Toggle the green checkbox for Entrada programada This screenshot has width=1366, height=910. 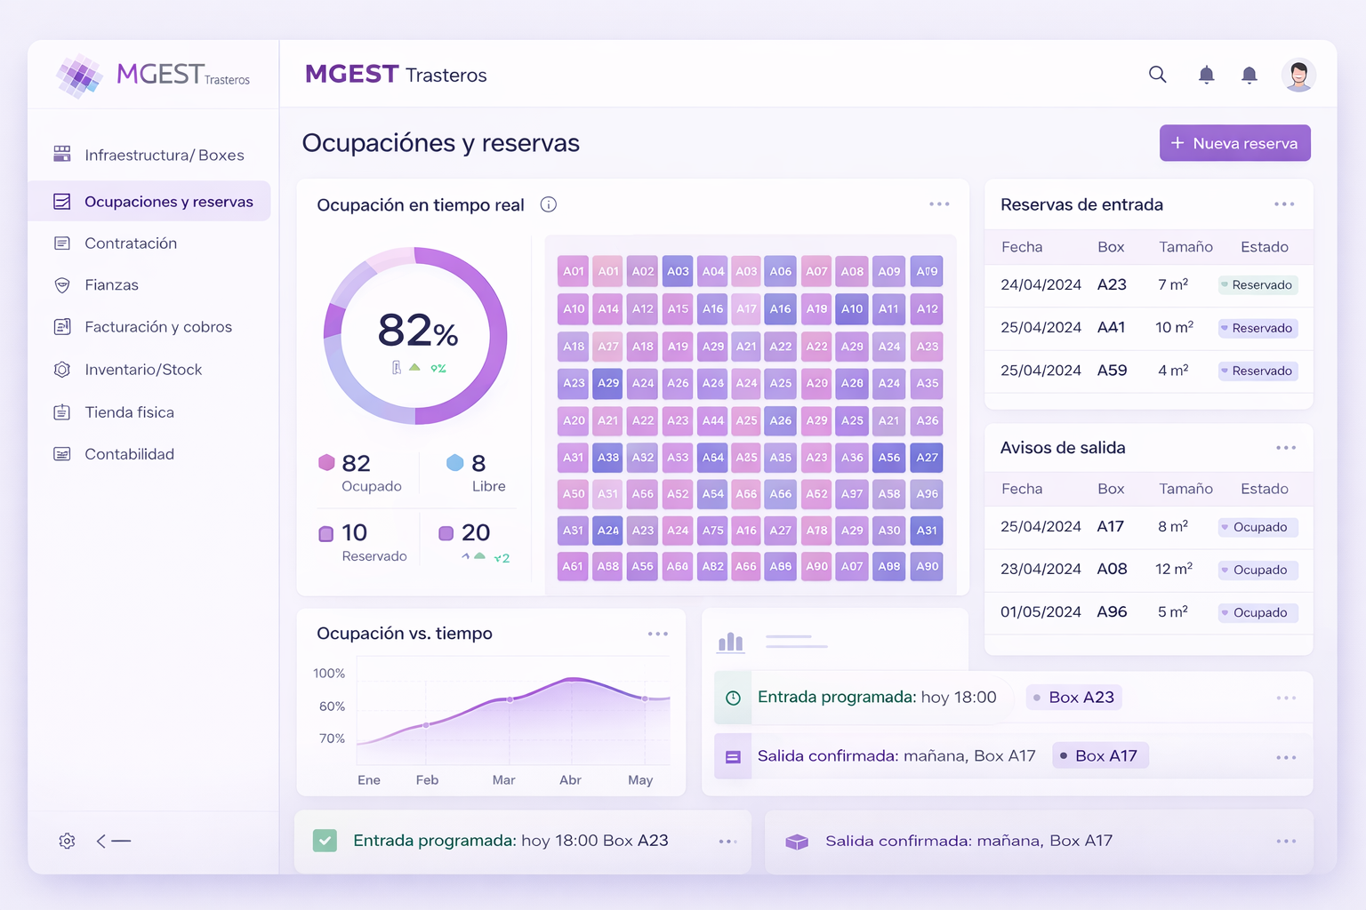tap(325, 841)
